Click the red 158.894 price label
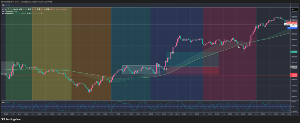Screen dimensions: 300x123 tap(294, 76)
